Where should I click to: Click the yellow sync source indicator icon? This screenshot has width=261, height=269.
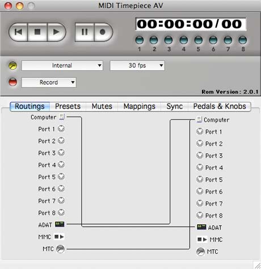tap(12, 66)
